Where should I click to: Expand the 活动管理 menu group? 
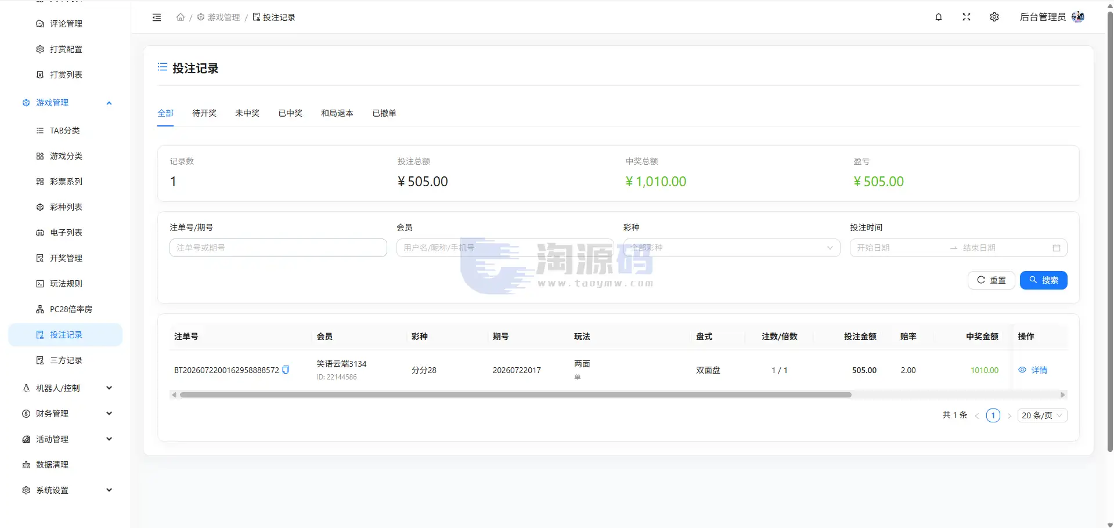pos(109,439)
